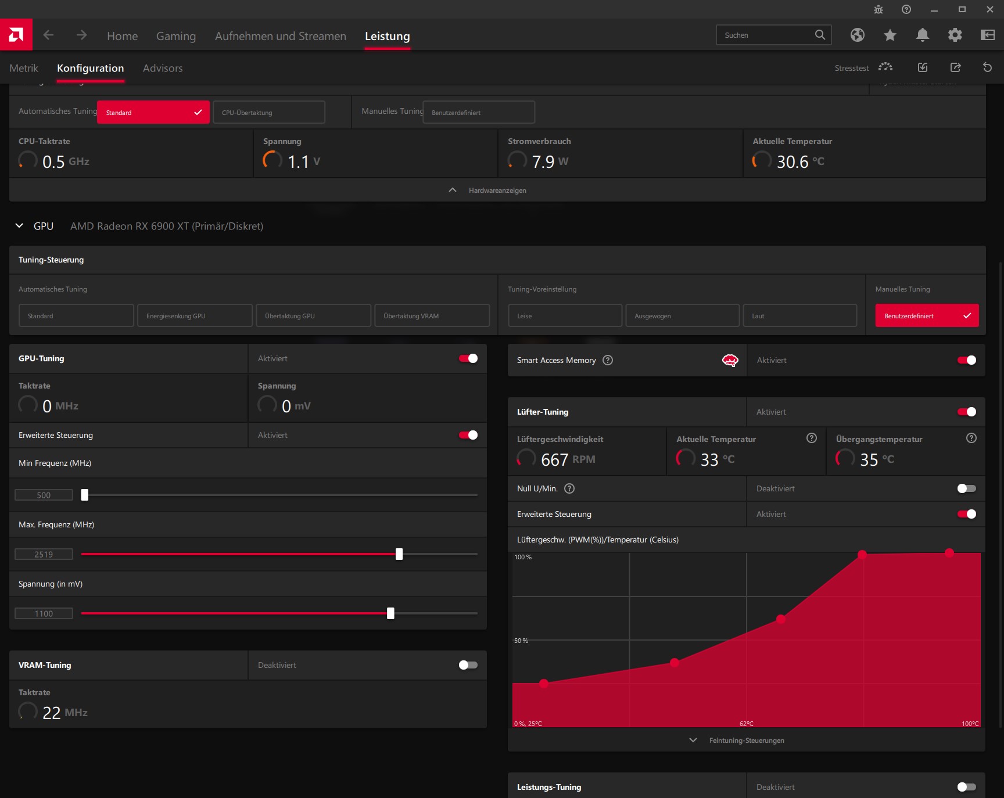Click help icon next to Smart Access Memory

click(608, 360)
